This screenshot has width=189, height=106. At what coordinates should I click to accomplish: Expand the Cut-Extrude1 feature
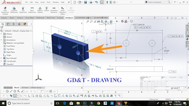[1, 61]
